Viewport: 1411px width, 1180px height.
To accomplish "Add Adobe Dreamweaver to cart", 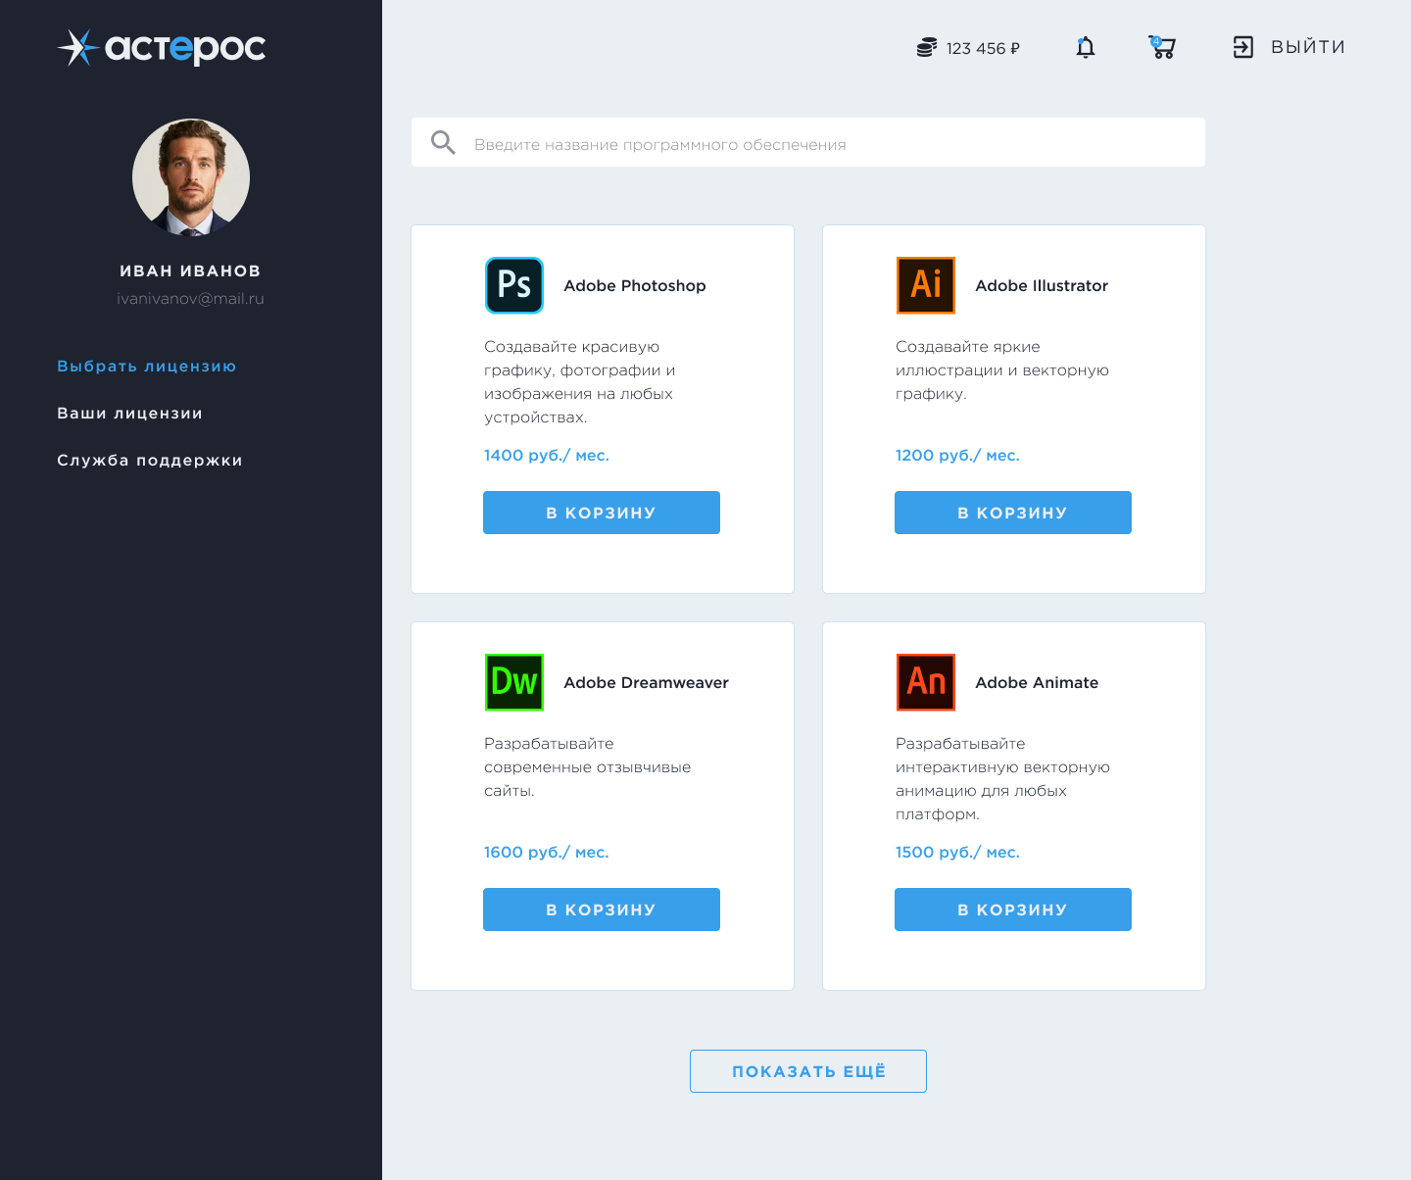I will (602, 910).
